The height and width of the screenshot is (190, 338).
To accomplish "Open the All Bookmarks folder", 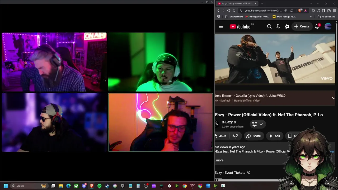I will pos(326,17).
